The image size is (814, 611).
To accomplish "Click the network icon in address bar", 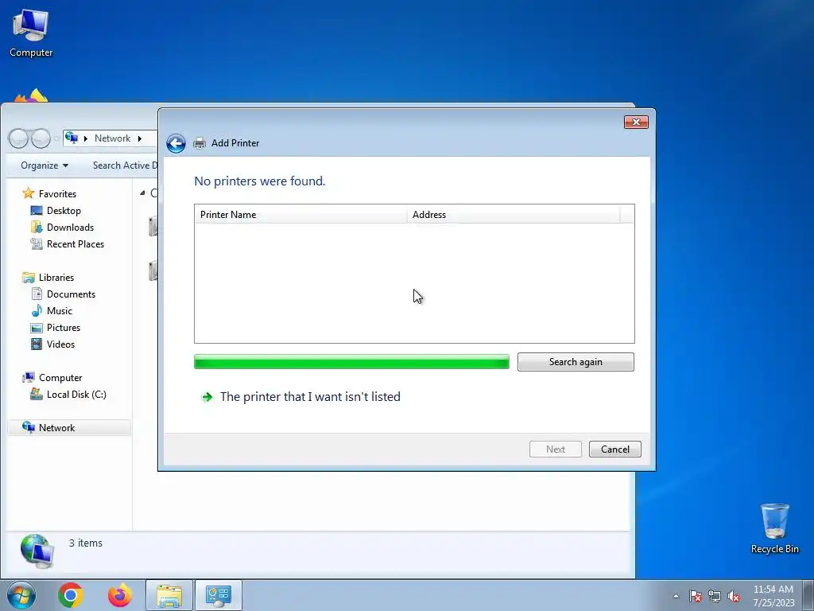I will coord(72,138).
